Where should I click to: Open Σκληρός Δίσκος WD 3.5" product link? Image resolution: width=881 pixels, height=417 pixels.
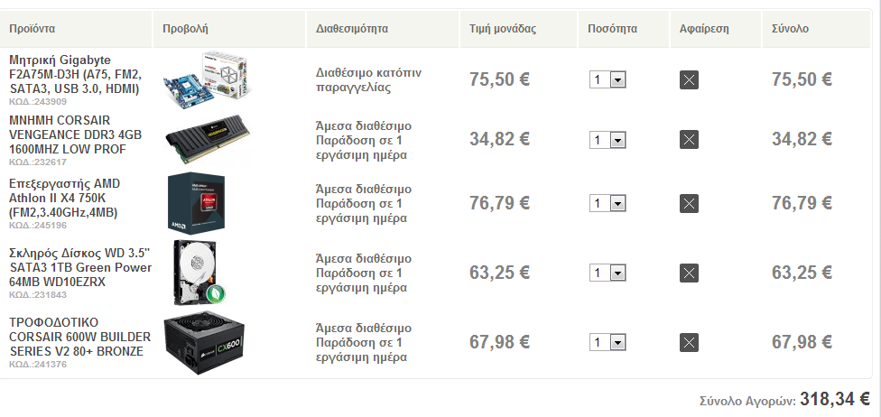pos(80,267)
